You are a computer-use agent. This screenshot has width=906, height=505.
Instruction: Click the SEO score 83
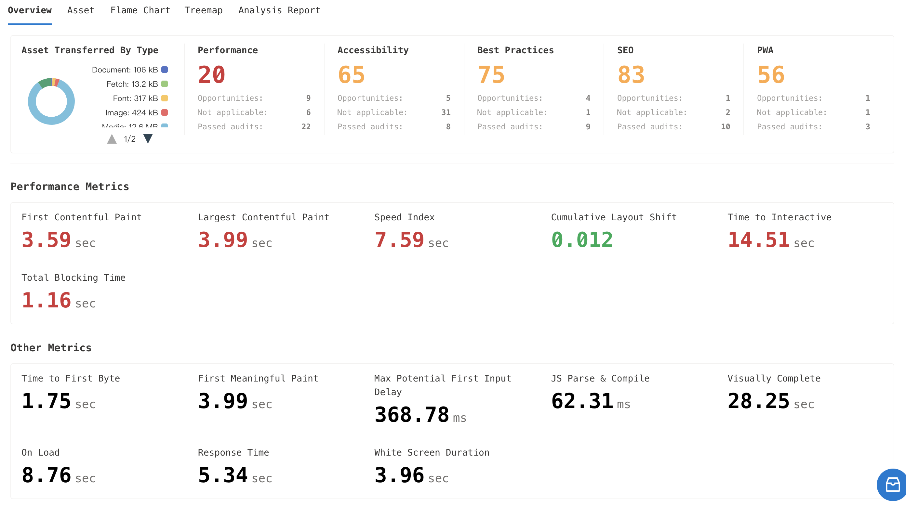pos(631,74)
